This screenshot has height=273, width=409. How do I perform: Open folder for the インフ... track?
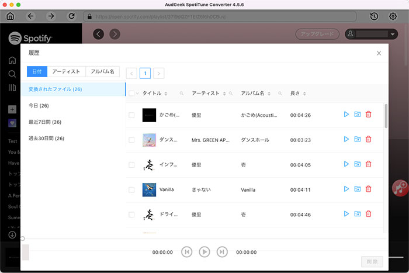tap(358, 164)
